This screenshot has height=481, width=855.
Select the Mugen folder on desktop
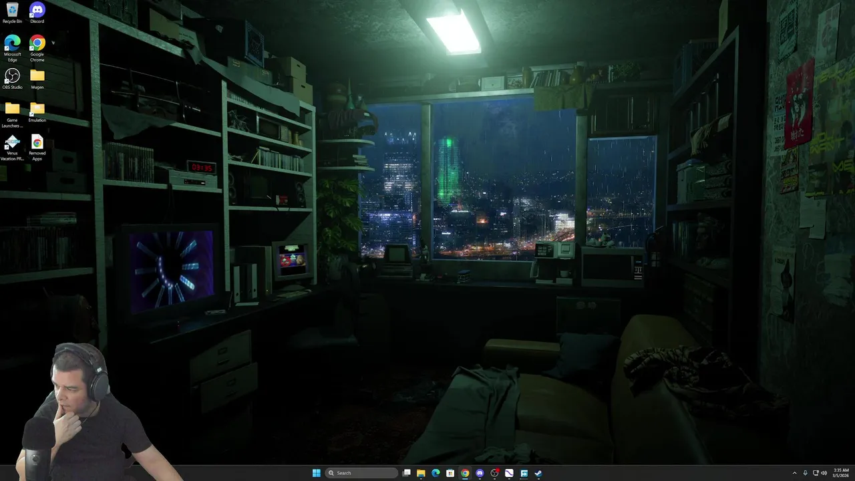point(37,79)
